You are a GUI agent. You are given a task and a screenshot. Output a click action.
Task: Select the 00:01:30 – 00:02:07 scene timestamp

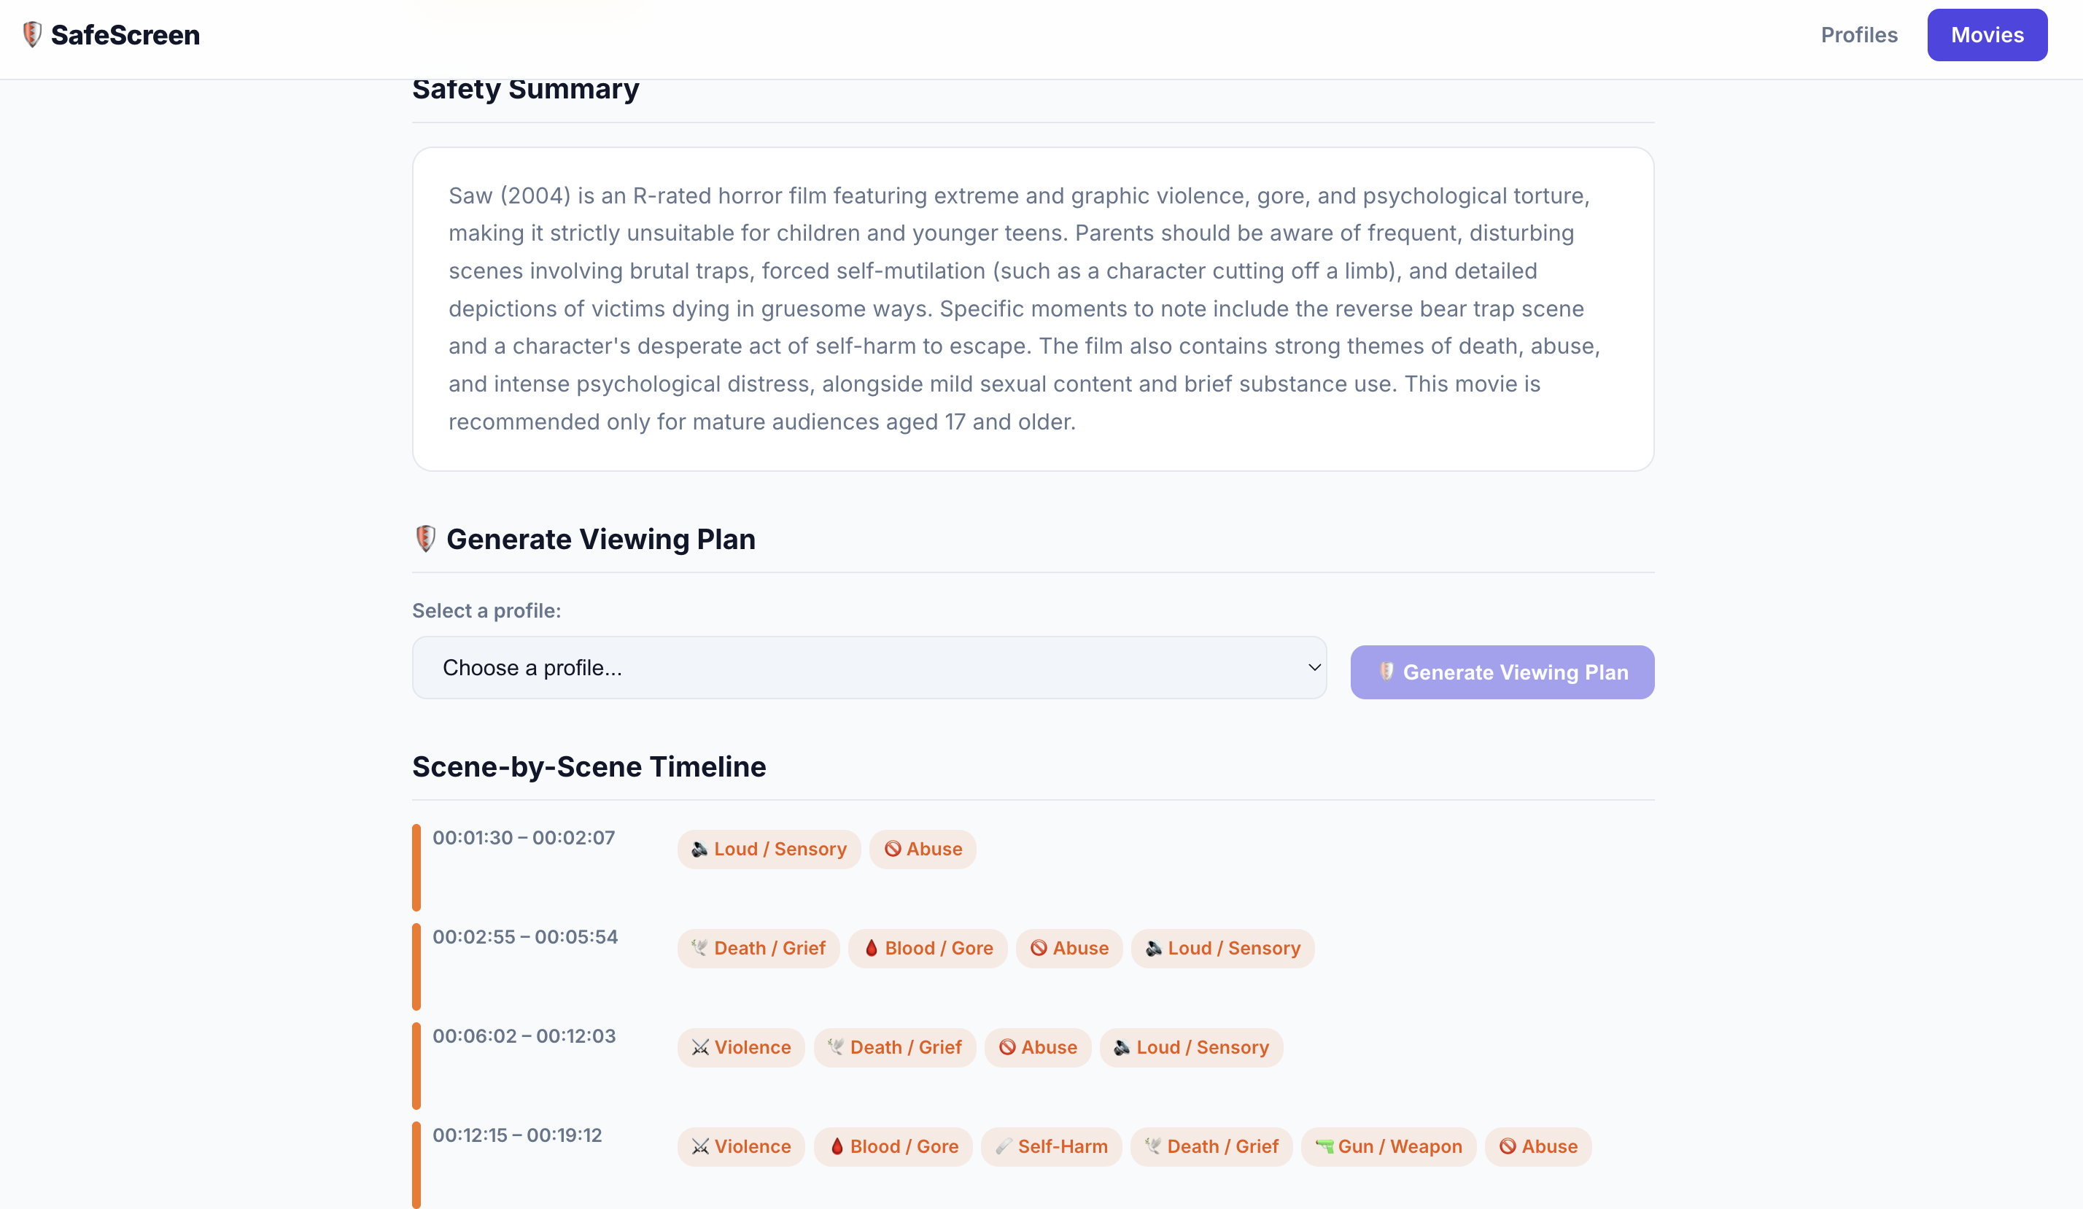coord(523,838)
